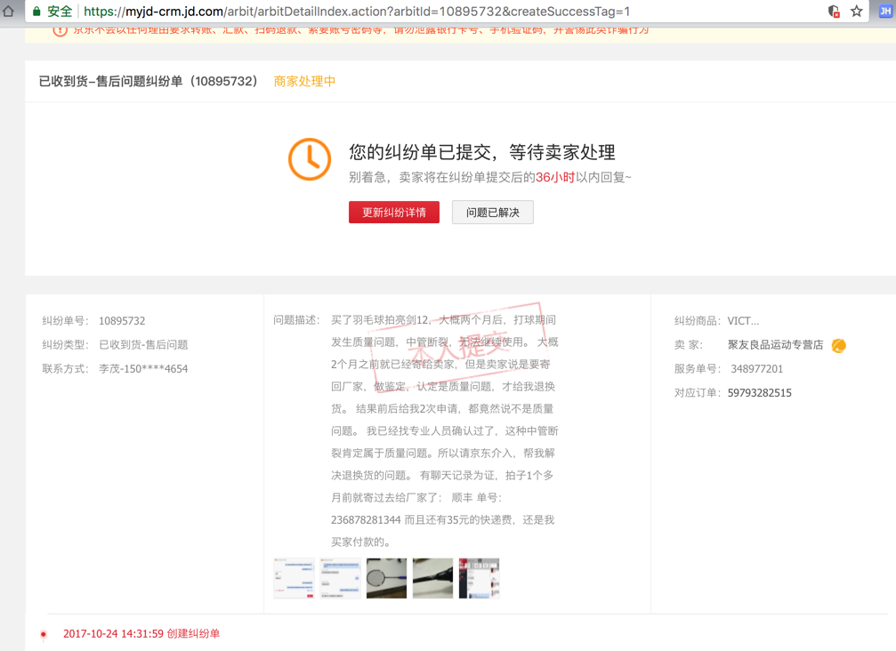
Task: Click the 问题已解决 button
Action: (493, 213)
